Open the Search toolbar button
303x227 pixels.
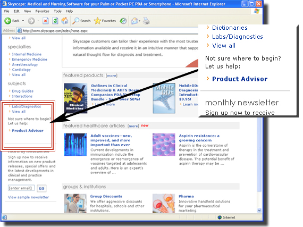coord(81,21)
